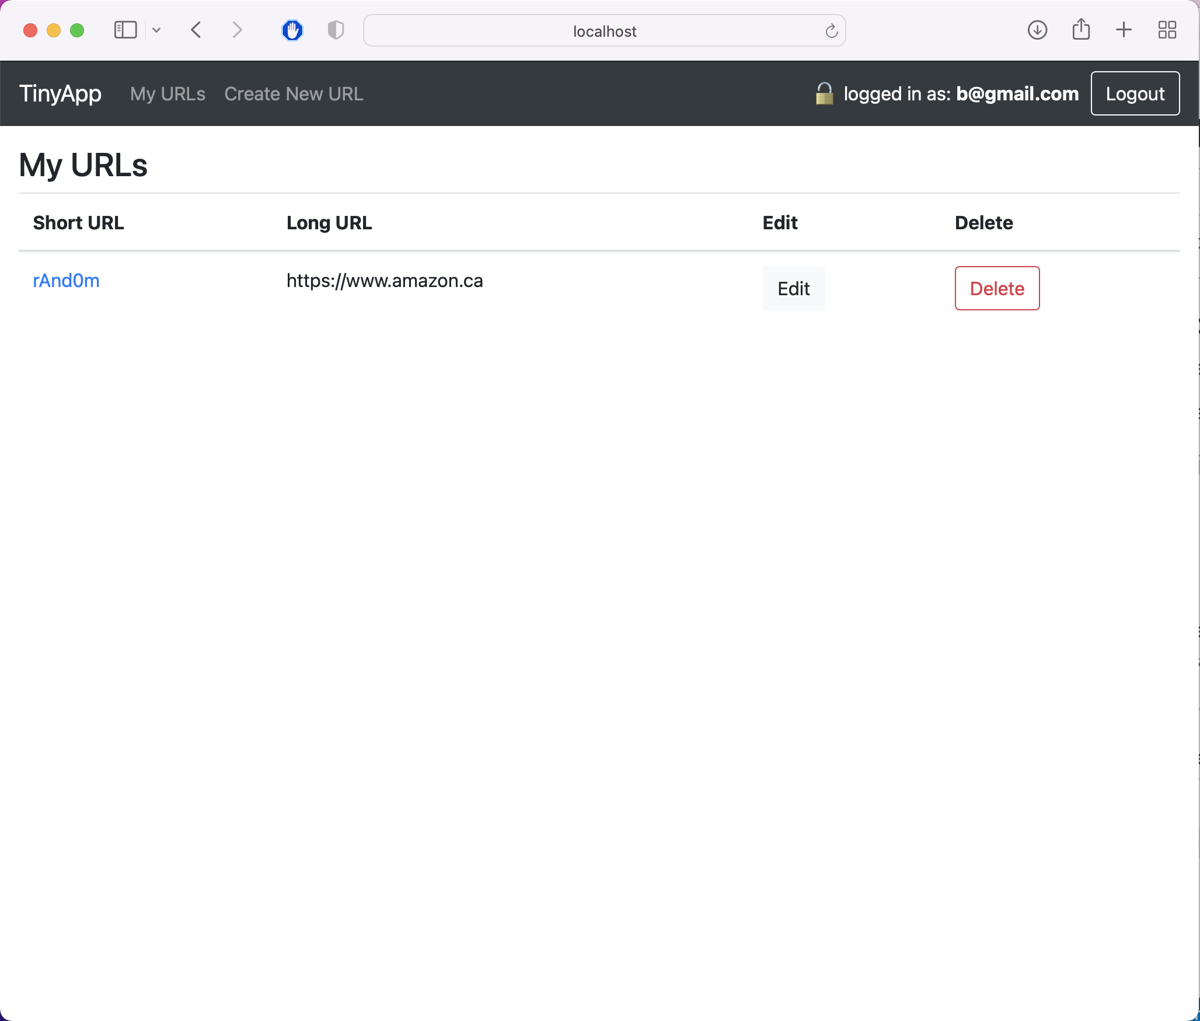Open My URLs in the navbar
Image resolution: width=1200 pixels, height=1021 pixels.
coord(168,94)
